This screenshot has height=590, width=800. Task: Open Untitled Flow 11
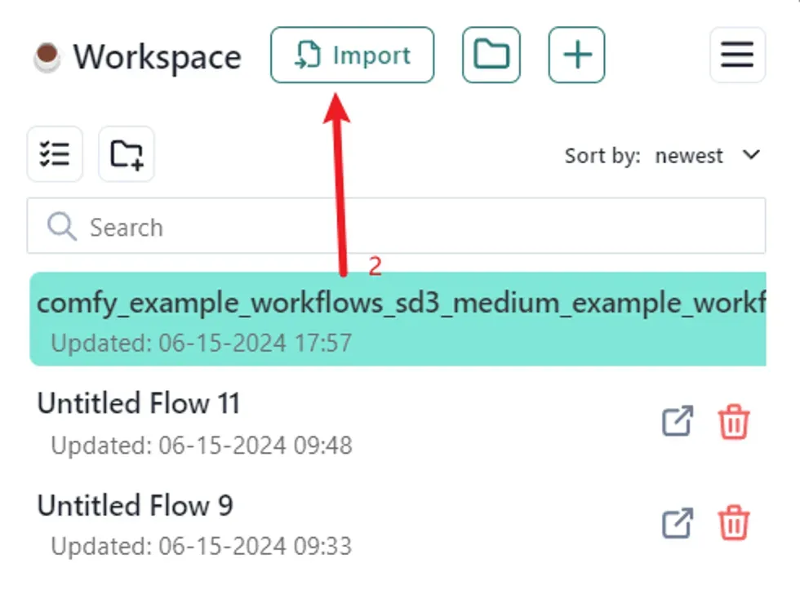pyautogui.click(x=139, y=404)
